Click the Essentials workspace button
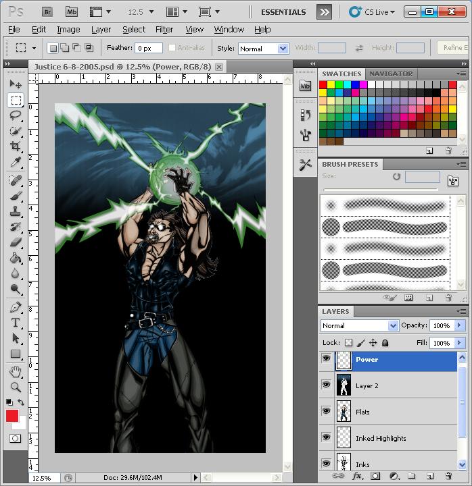This screenshot has width=472, height=486. pyautogui.click(x=283, y=12)
